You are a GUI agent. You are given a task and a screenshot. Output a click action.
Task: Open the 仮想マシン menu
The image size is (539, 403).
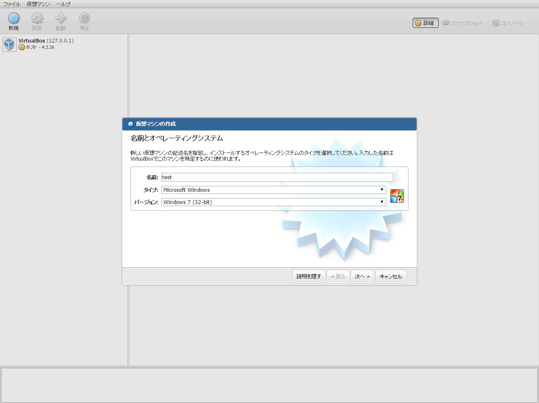pyautogui.click(x=38, y=4)
